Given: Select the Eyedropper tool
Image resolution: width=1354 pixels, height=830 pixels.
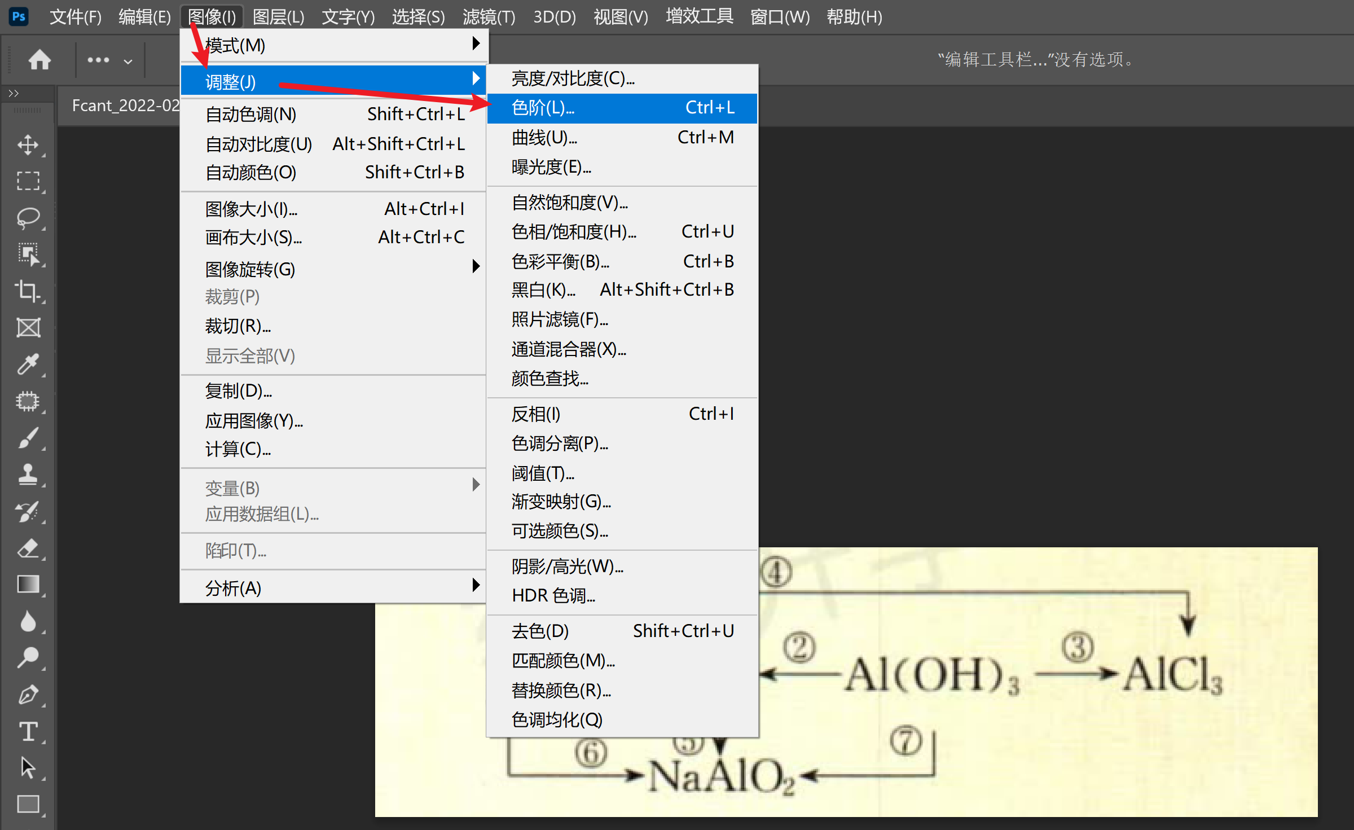Looking at the screenshot, I should 28,364.
